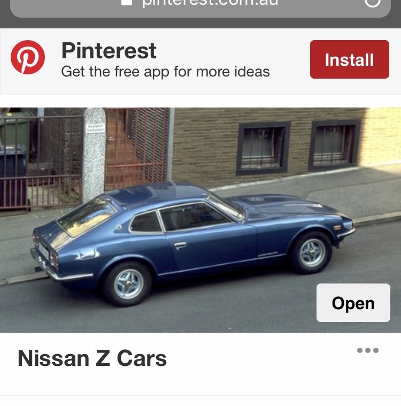This screenshot has height=406, width=401.
Task: Open the three-dot more options menu
Action: (368, 351)
